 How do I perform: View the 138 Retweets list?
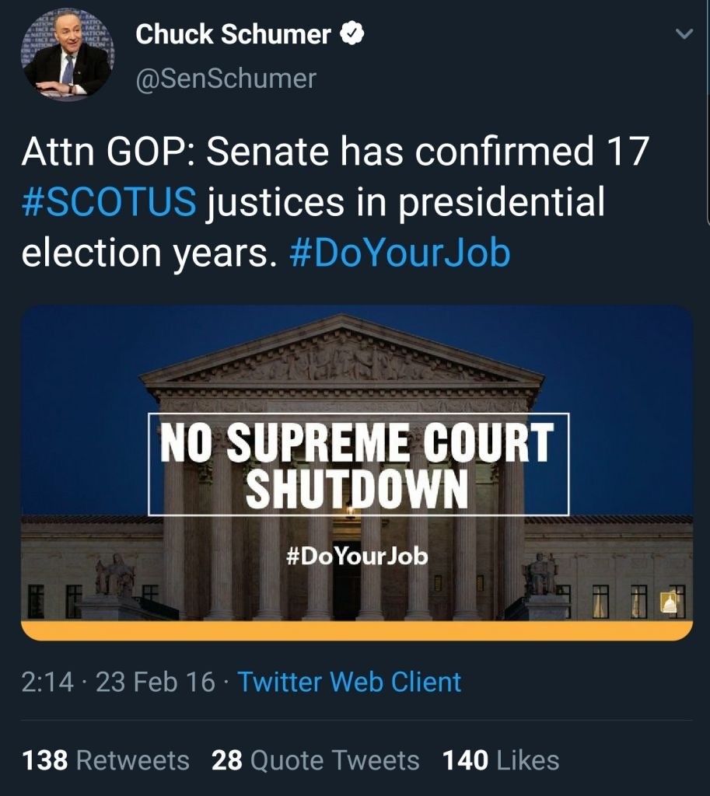point(106,759)
